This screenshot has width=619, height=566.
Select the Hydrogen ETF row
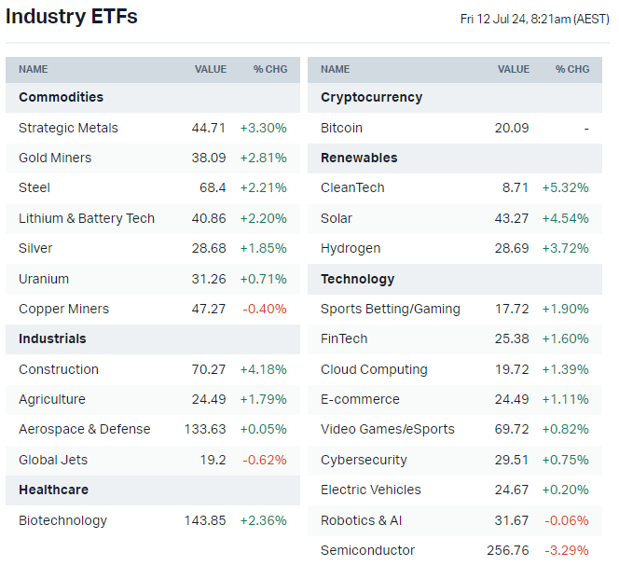pos(351,248)
